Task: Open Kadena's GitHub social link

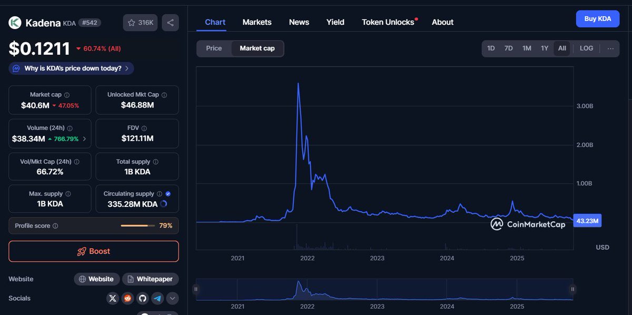Action: pos(142,298)
